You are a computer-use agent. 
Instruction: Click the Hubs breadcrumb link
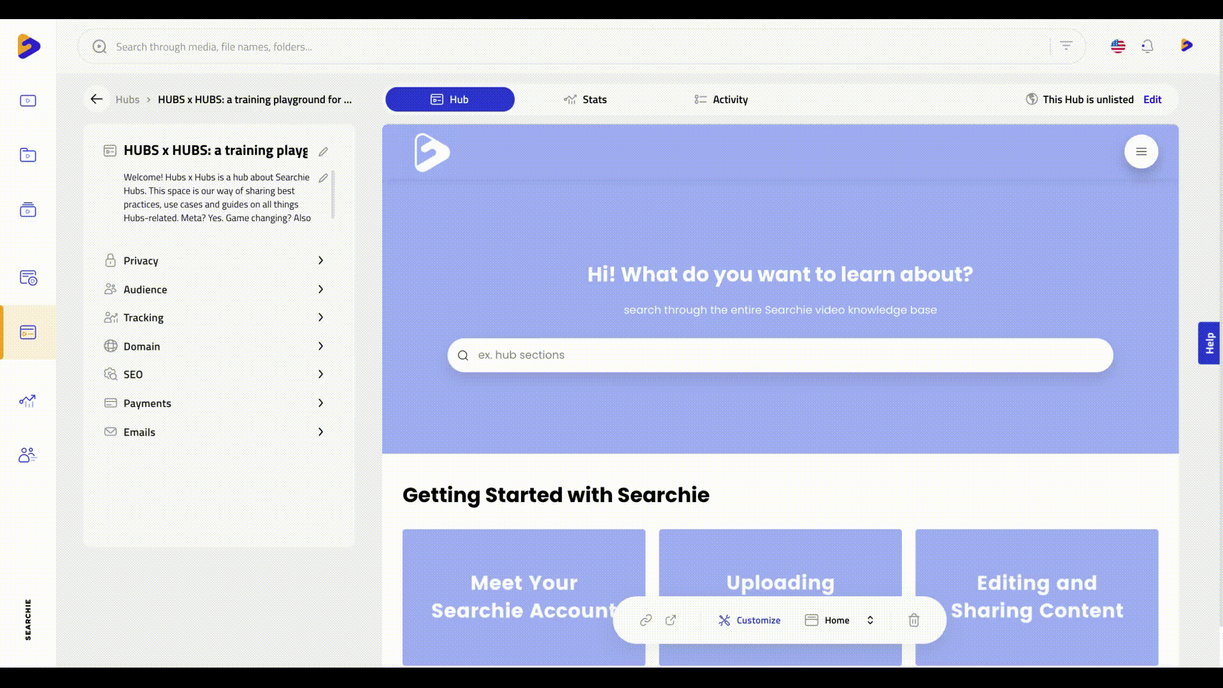click(x=127, y=99)
